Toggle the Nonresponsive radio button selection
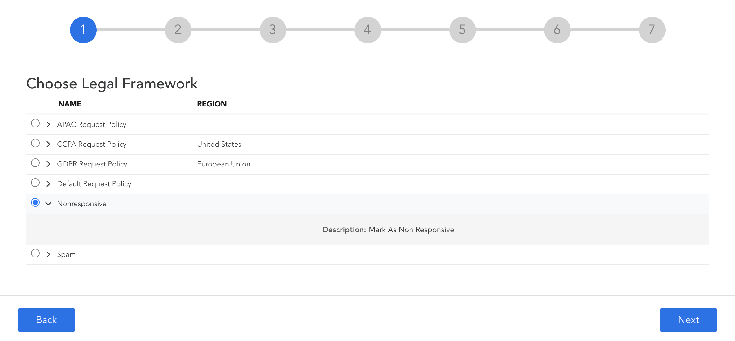This screenshot has height=341, width=735. [x=35, y=203]
